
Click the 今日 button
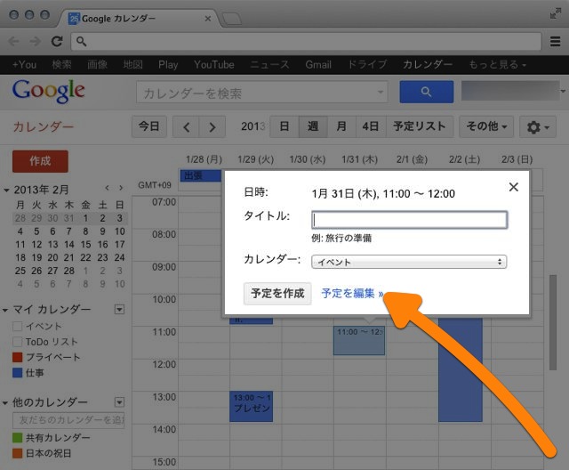149,126
